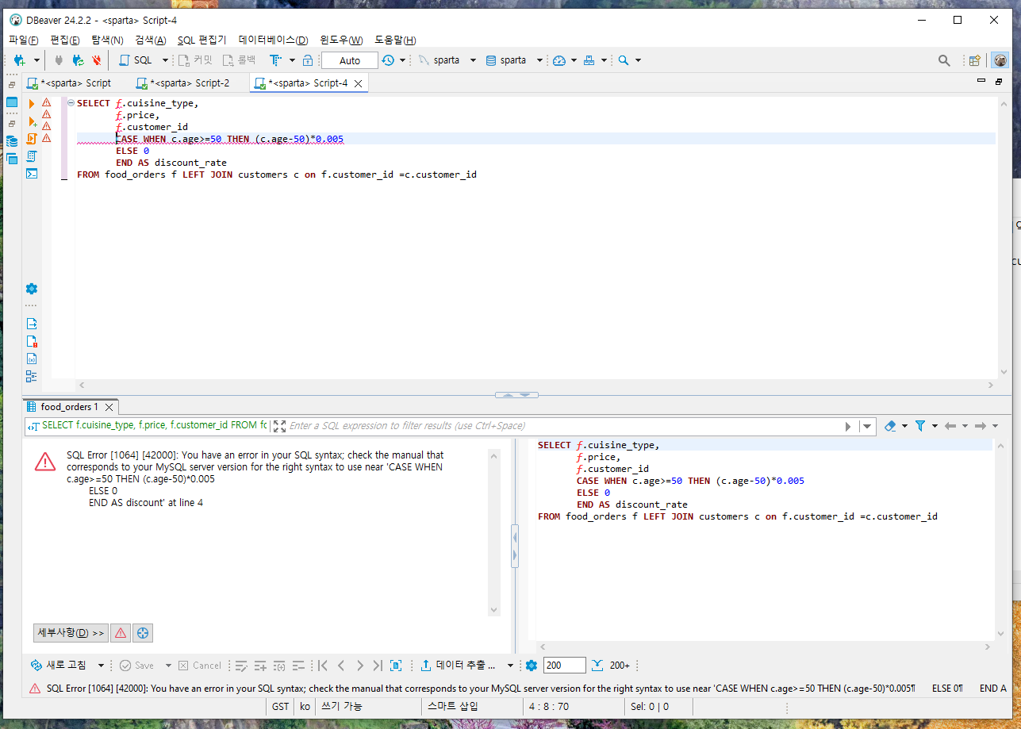The image size is (1021, 729).
Task: Click the network diagram icon in toolbar
Action: point(589,60)
